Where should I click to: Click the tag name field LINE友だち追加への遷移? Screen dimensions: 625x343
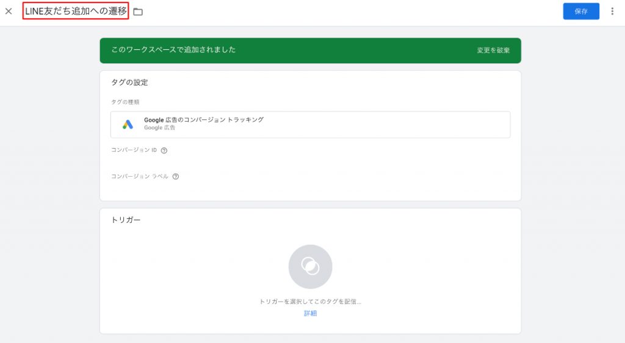(x=76, y=11)
